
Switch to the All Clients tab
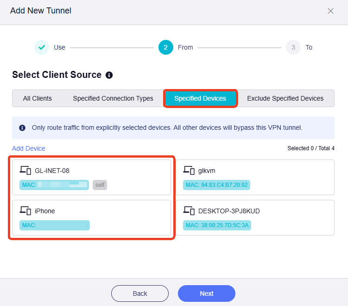[38, 98]
